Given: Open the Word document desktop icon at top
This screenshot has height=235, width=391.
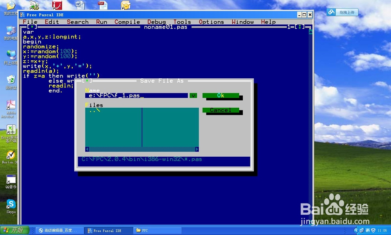Looking at the screenshot, I should click(x=80, y=5).
